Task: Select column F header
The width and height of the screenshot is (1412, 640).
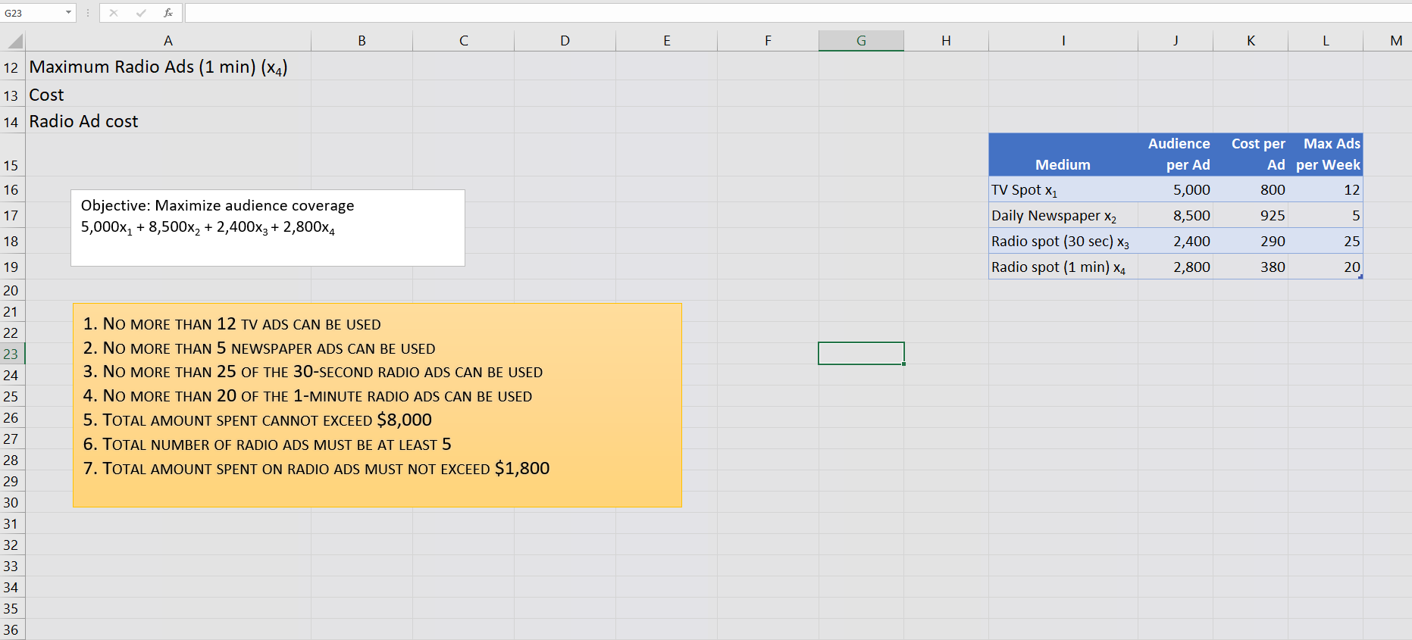Action: coord(769,41)
